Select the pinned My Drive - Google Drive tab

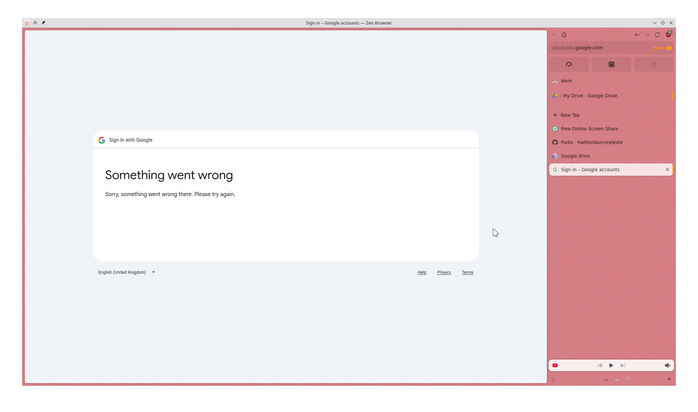pyautogui.click(x=590, y=96)
